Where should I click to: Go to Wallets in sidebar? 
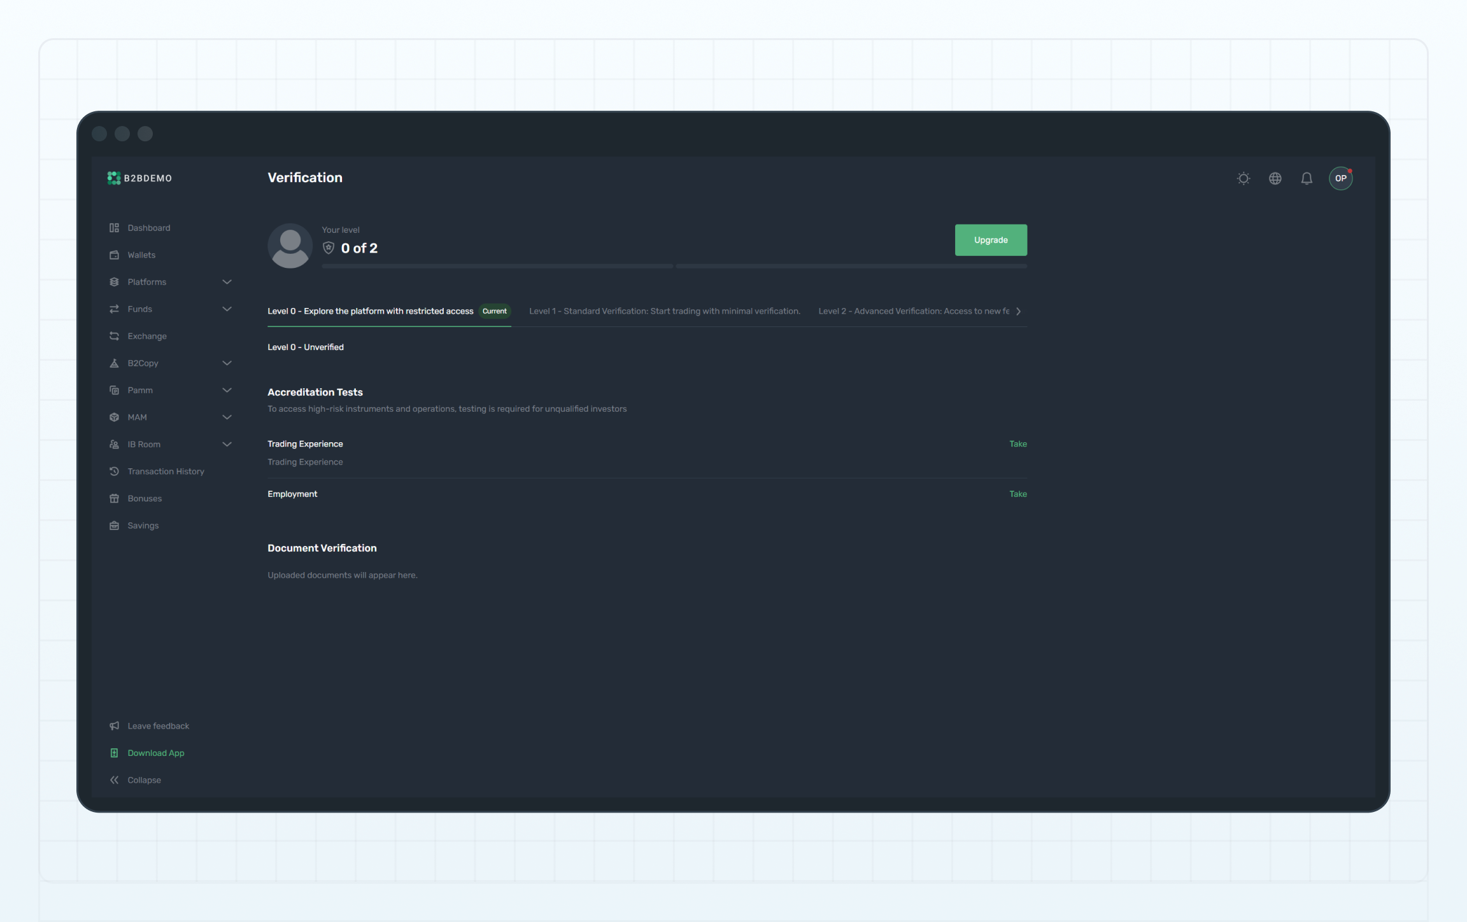[x=141, y=255]
